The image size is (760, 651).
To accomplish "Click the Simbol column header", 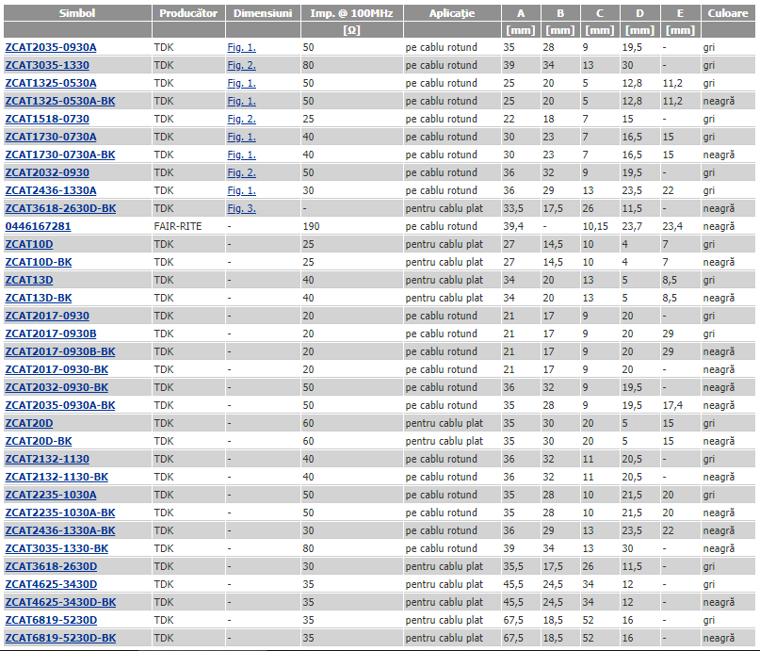I will [x=76, y=14].
